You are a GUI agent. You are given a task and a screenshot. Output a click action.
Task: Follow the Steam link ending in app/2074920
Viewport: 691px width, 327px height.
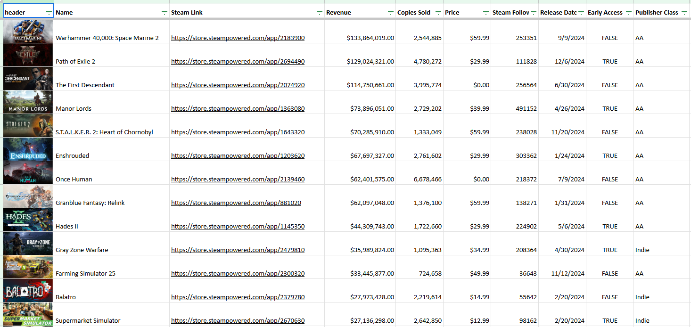point(238,85)
